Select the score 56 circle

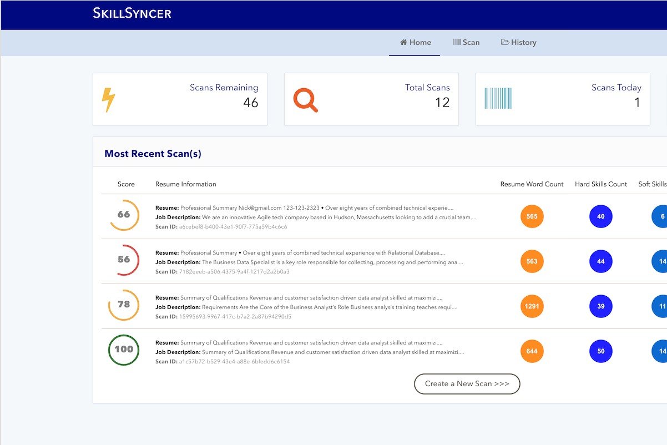coord(124,260)
